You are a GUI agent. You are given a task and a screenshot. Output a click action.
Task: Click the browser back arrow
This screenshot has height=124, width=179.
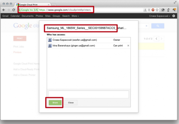click(x=4, y=10)
